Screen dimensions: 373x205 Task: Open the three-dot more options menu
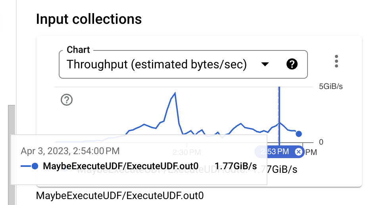(336, 62)
